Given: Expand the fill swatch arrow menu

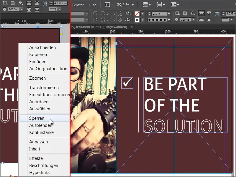Looking at the screenshot, I should coord(142,14).
